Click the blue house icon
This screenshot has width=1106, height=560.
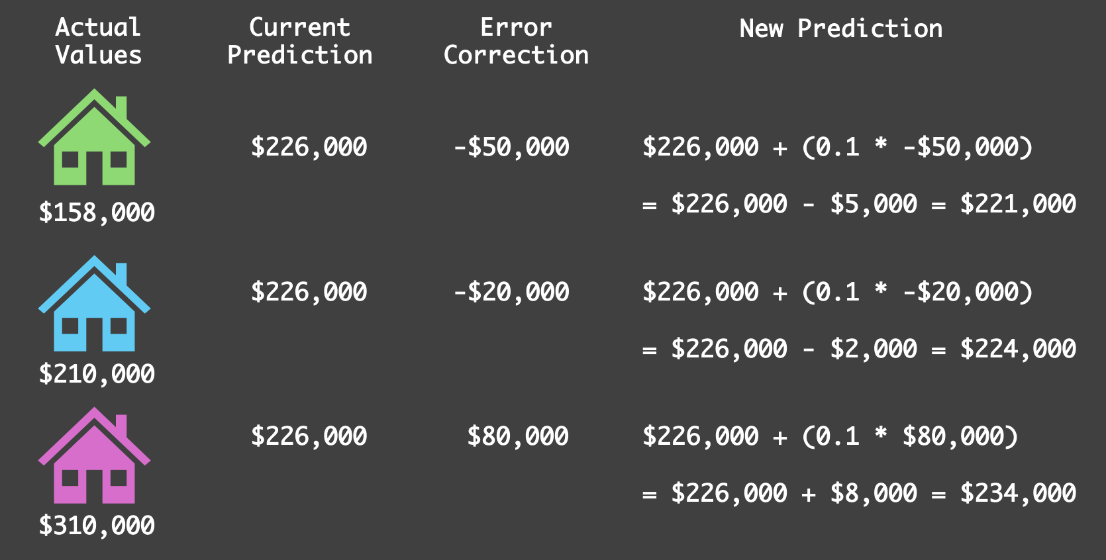95,305
